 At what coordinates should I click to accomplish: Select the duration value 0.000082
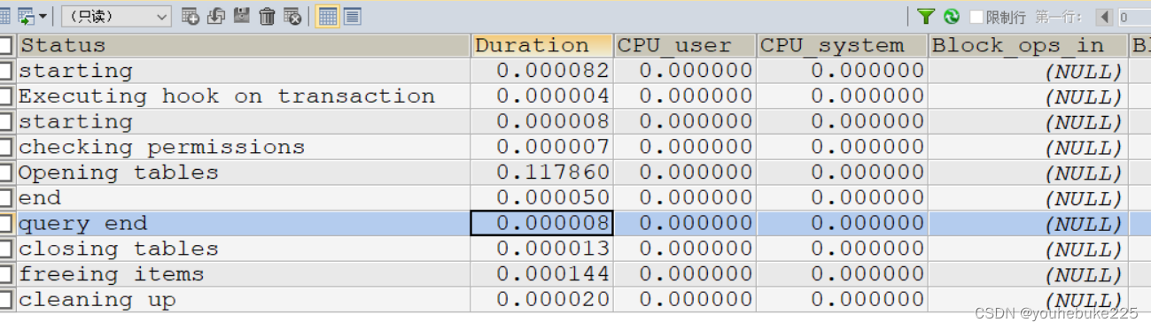542,71
